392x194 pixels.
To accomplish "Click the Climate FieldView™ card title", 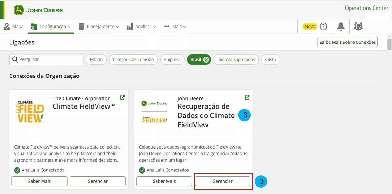I will (84, 106).
